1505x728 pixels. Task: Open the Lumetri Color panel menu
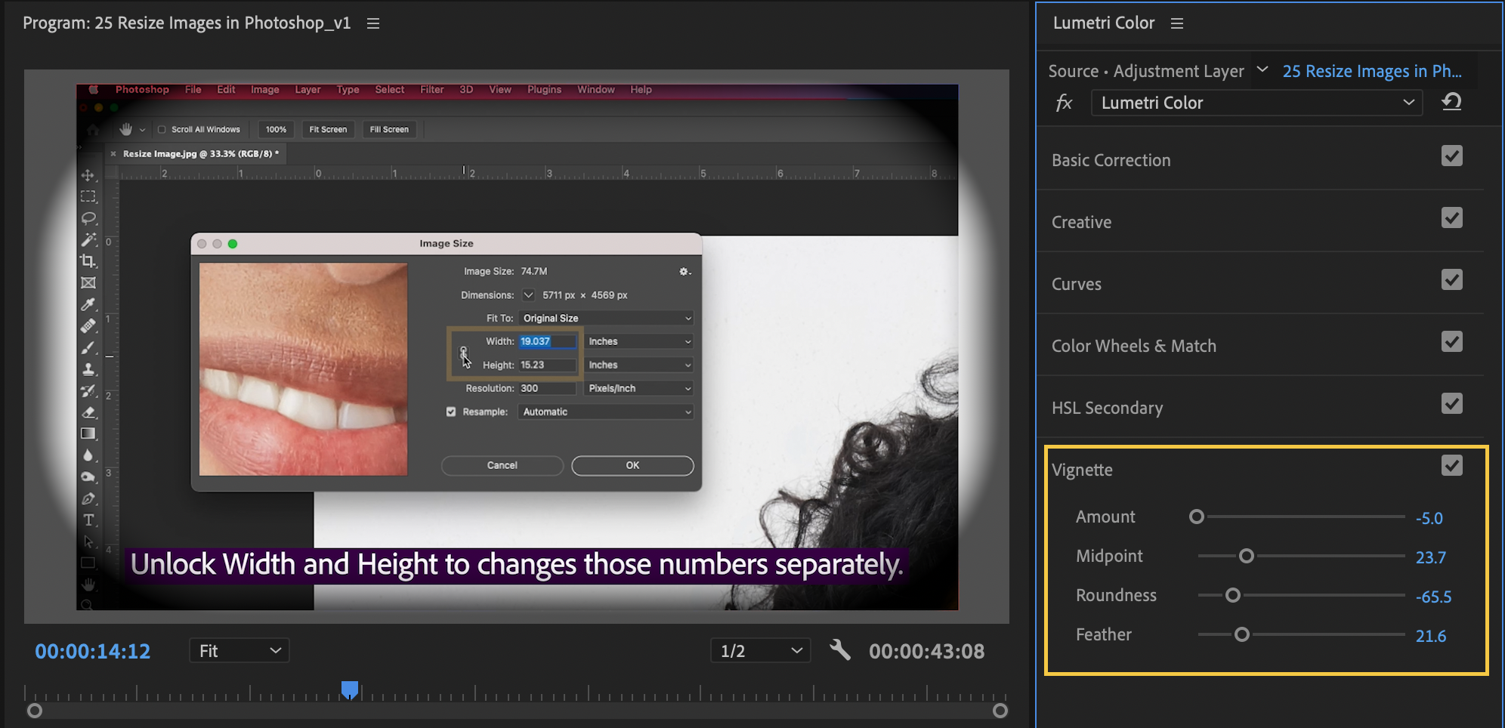coord(1176,23)
